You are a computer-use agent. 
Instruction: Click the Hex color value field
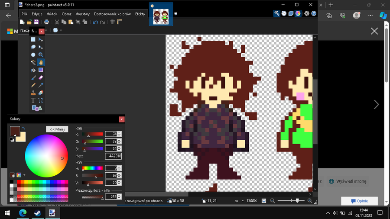(113, 156)
